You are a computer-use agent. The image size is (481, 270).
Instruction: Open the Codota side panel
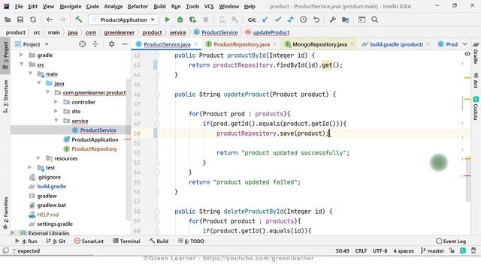coord(476,108)
